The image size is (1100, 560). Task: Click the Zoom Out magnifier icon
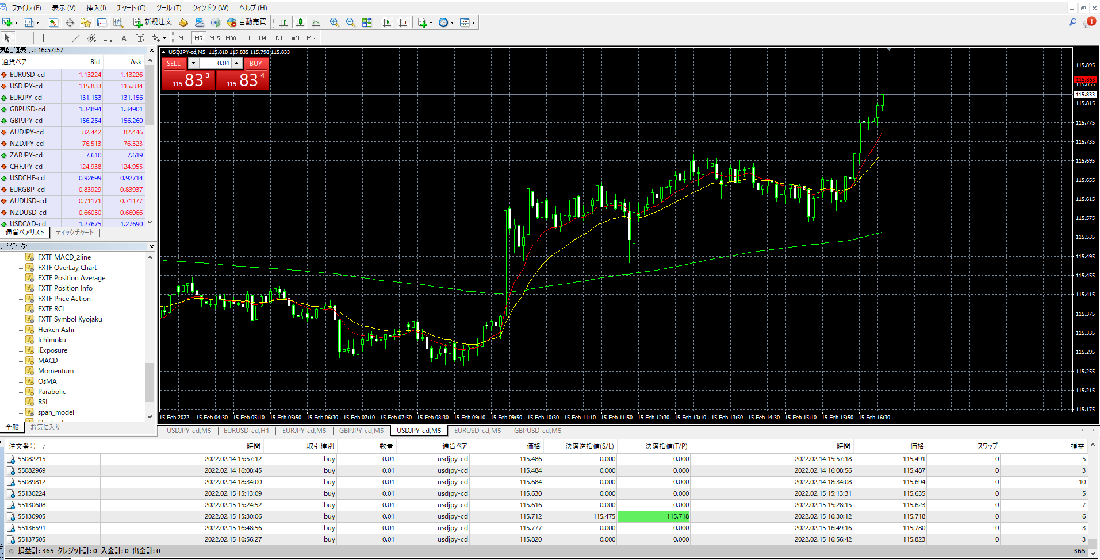coord(350,22)
